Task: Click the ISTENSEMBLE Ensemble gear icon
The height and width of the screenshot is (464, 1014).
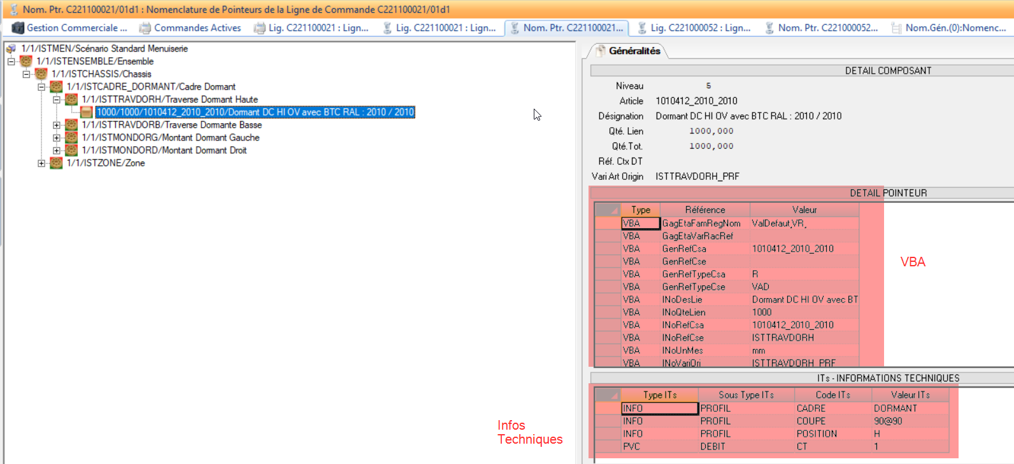Action: pos(26,62)
